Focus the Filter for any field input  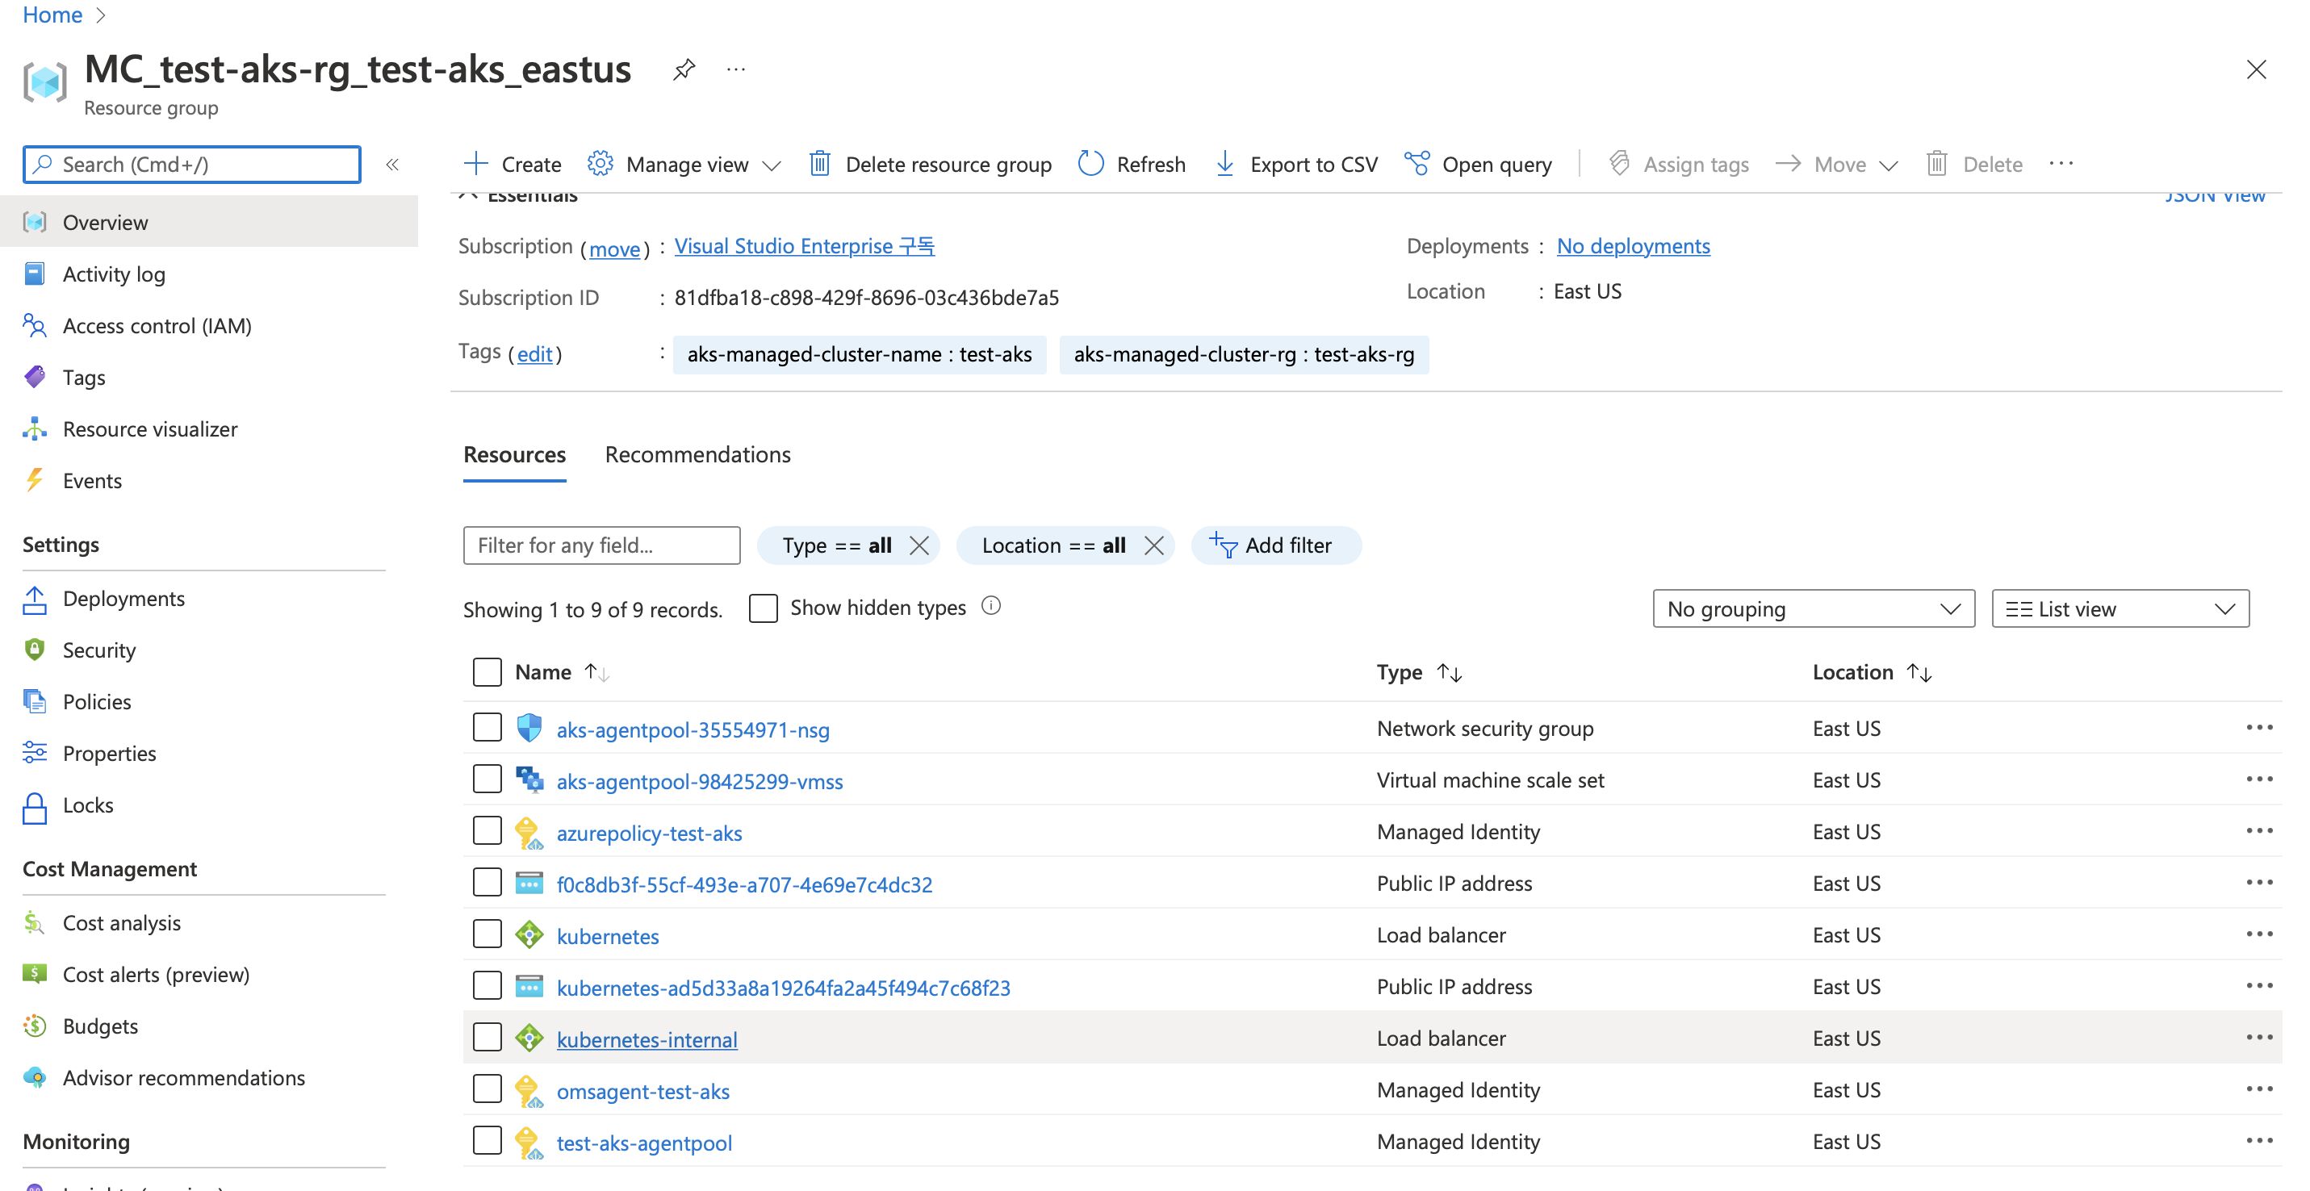[x=601, y=545]
